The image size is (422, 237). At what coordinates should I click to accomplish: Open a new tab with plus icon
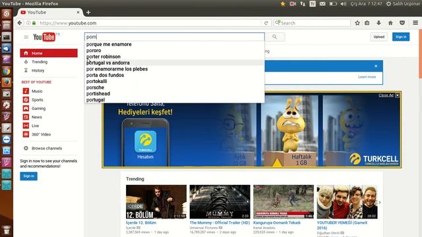pyautogui.click(x=88, y=13)
